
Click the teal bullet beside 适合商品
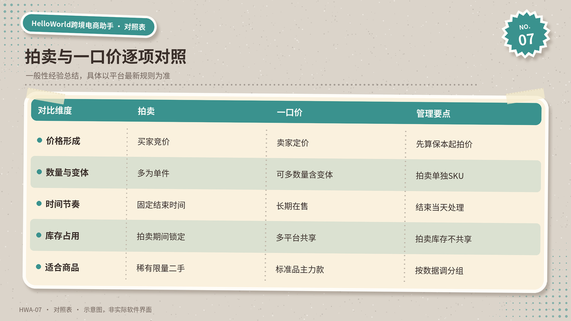point(39,267)
